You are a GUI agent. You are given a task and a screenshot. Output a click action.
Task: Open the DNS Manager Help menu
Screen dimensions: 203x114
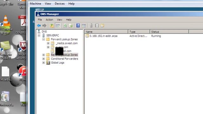[69, 20]
